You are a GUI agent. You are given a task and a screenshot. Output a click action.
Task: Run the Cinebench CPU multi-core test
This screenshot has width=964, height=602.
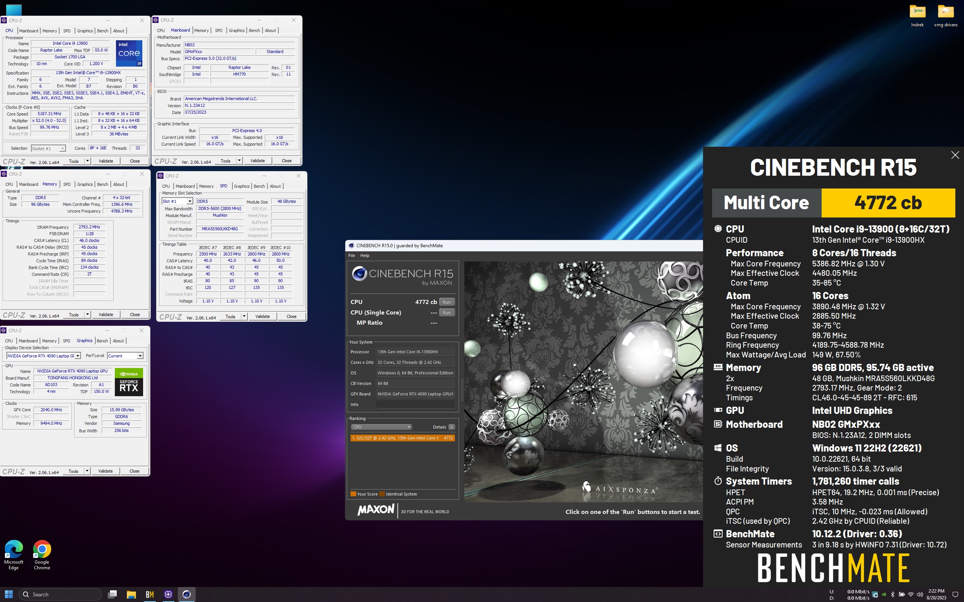(447, 302)
